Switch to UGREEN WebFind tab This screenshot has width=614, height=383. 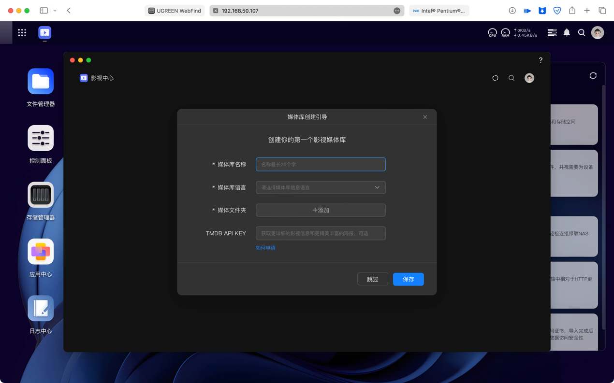pyautogui.click(x=175, y=11)
